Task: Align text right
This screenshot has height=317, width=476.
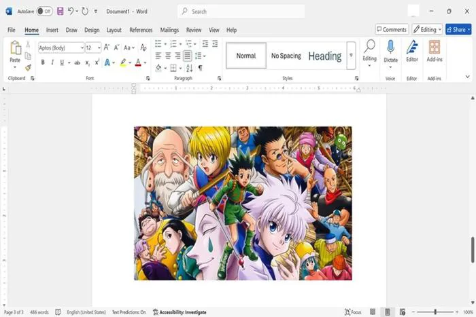Action: click(177, 56)
